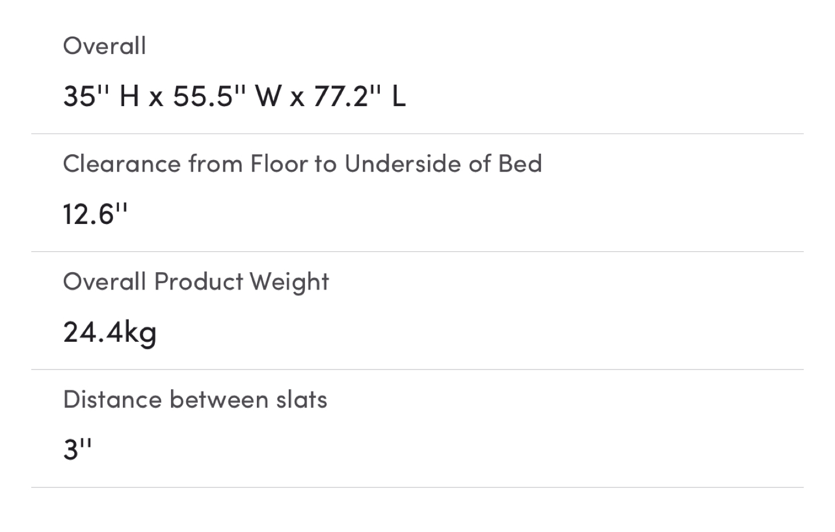The height and width of the screenshot is (532, 835).
Task: Click the 35'' H height value
Action: 101,96
